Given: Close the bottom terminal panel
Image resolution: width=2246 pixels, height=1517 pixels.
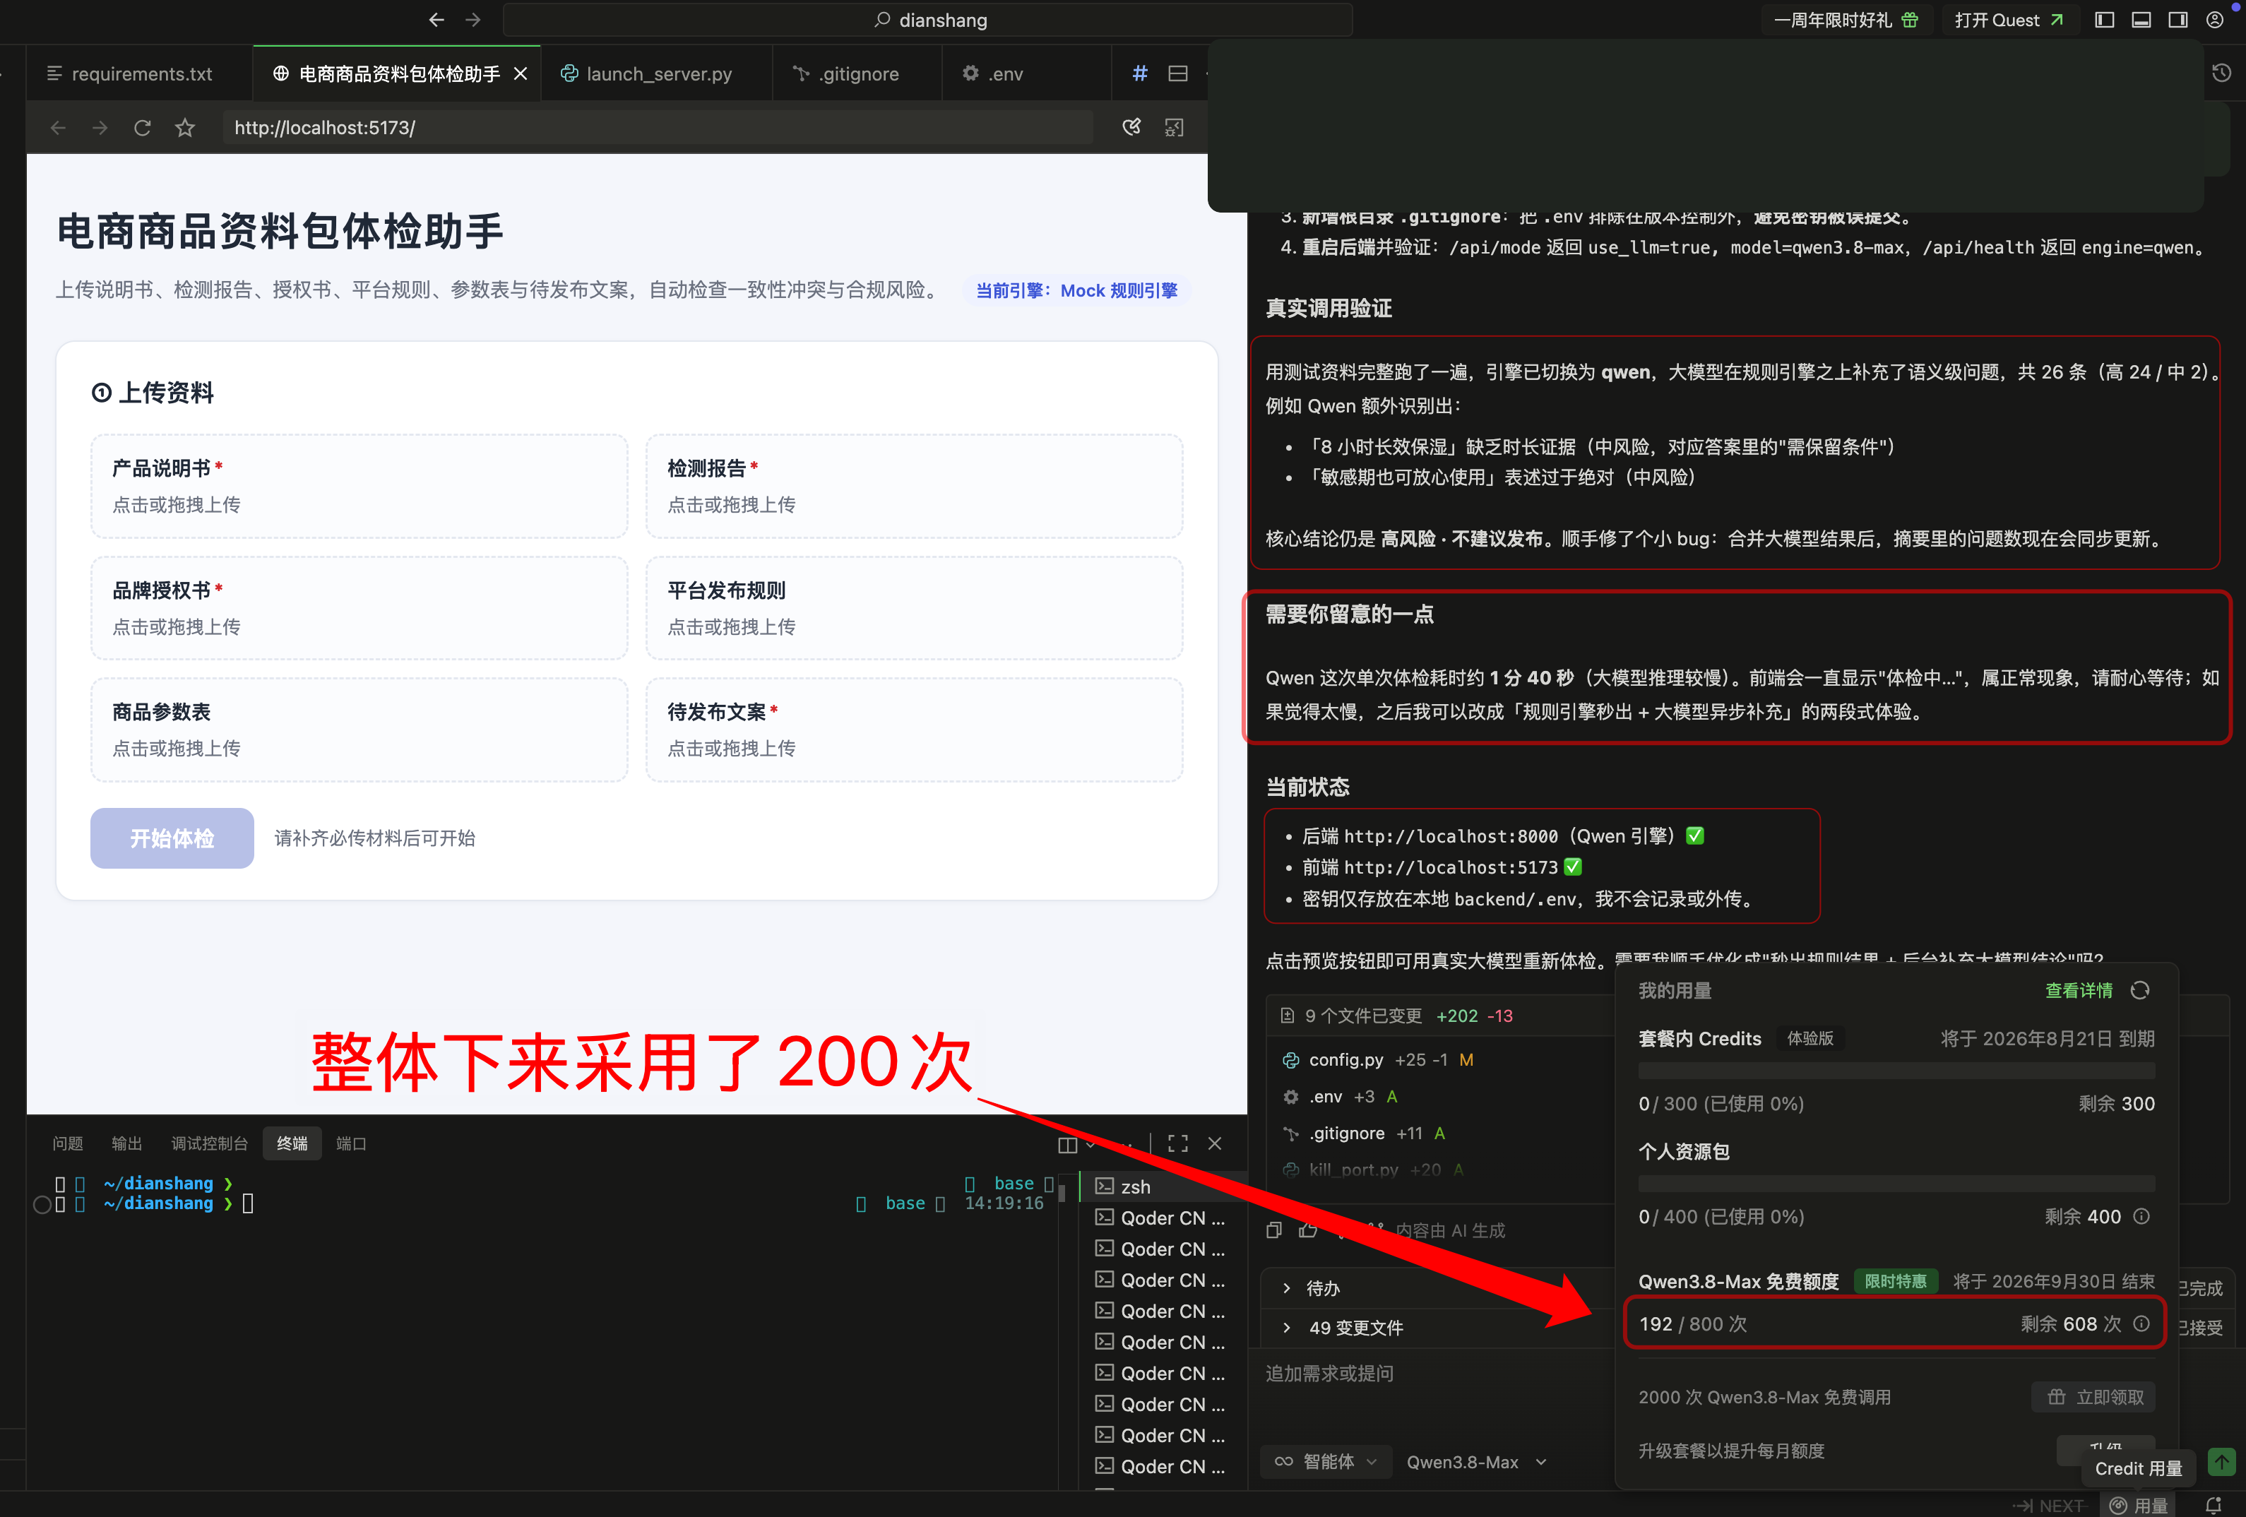Looking at the screenshot, I should 1215,1144.
